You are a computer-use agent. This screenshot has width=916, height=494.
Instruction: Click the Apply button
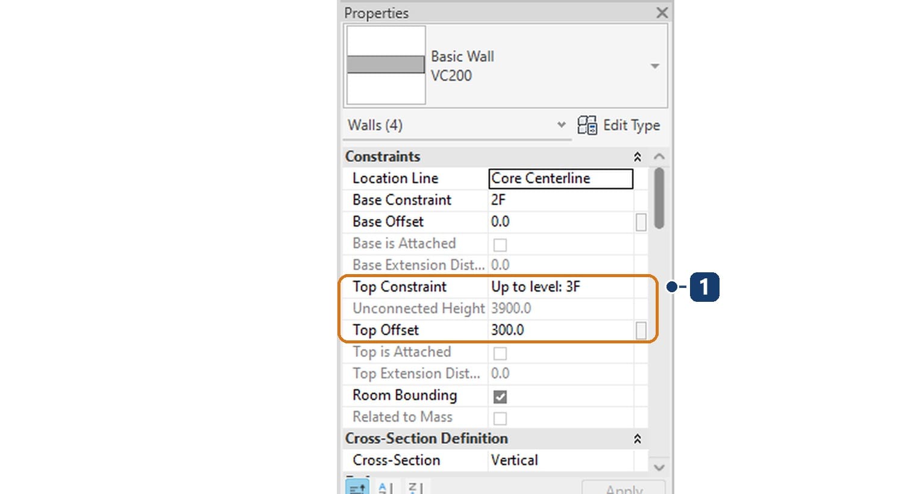624,488
